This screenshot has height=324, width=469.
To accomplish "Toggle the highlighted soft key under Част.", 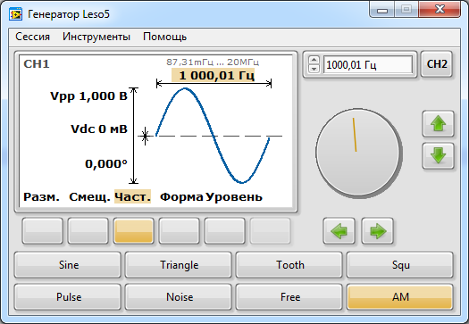I will [134, 231].
